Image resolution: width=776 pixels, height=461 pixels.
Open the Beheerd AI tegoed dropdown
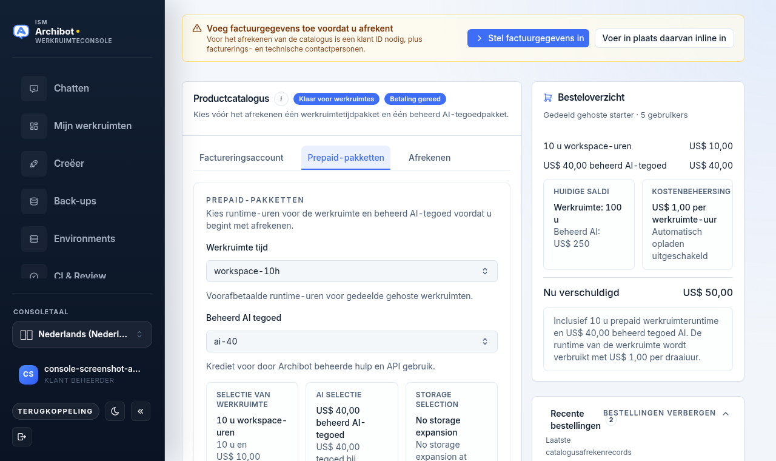pos(352,342)
